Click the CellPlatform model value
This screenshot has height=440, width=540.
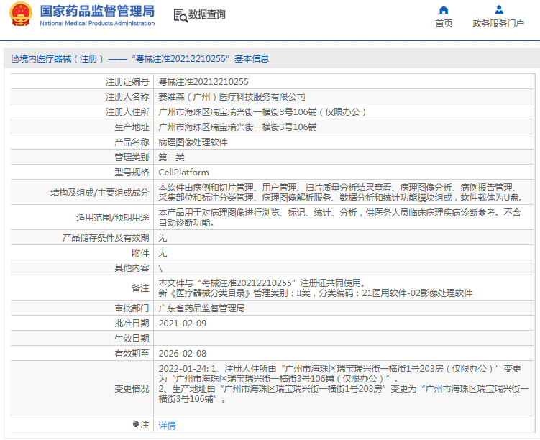[x=183, y=172]
